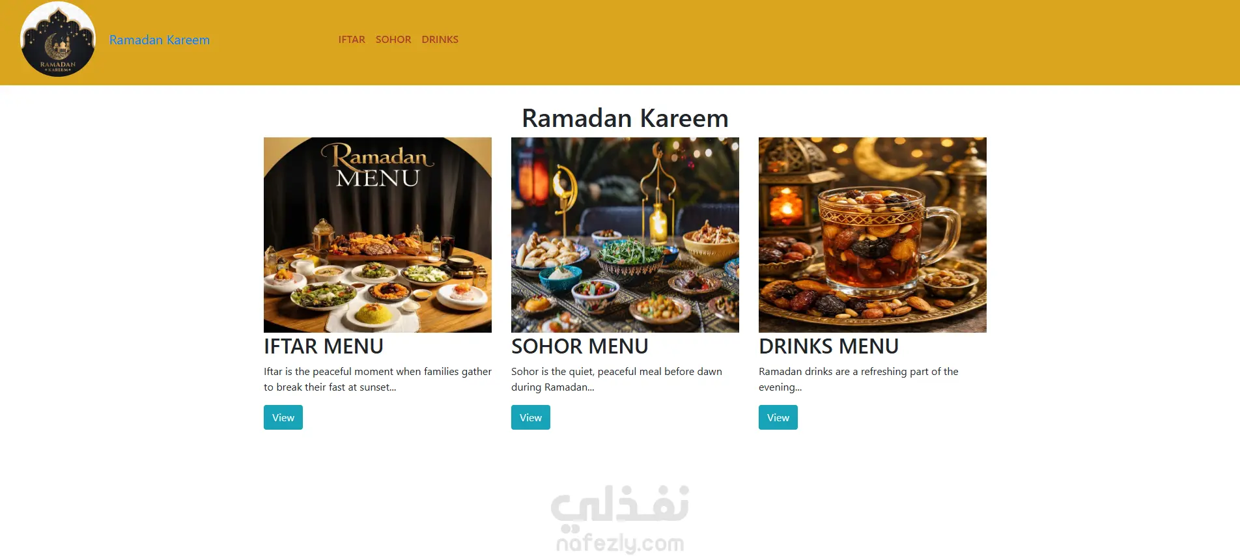This screenshot has width=1240, height=556.
Task: View the Drinks menu details
Action: click(x=778, y=417)
